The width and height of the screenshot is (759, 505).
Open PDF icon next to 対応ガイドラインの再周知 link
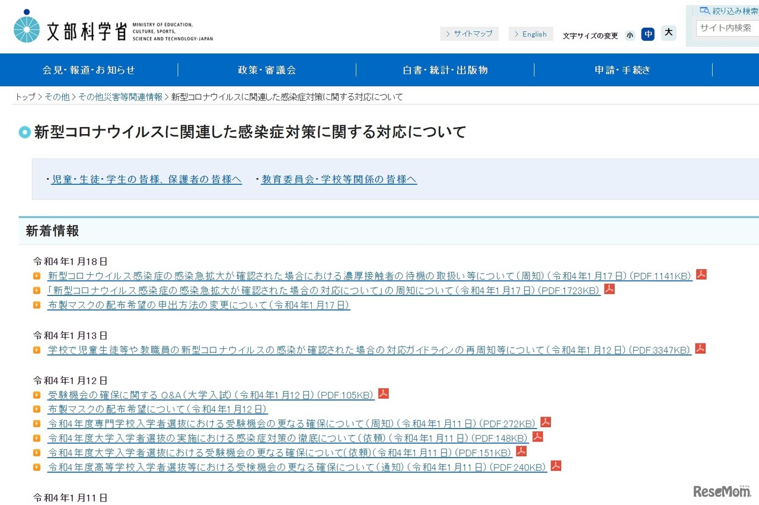(x=700, y=350)
